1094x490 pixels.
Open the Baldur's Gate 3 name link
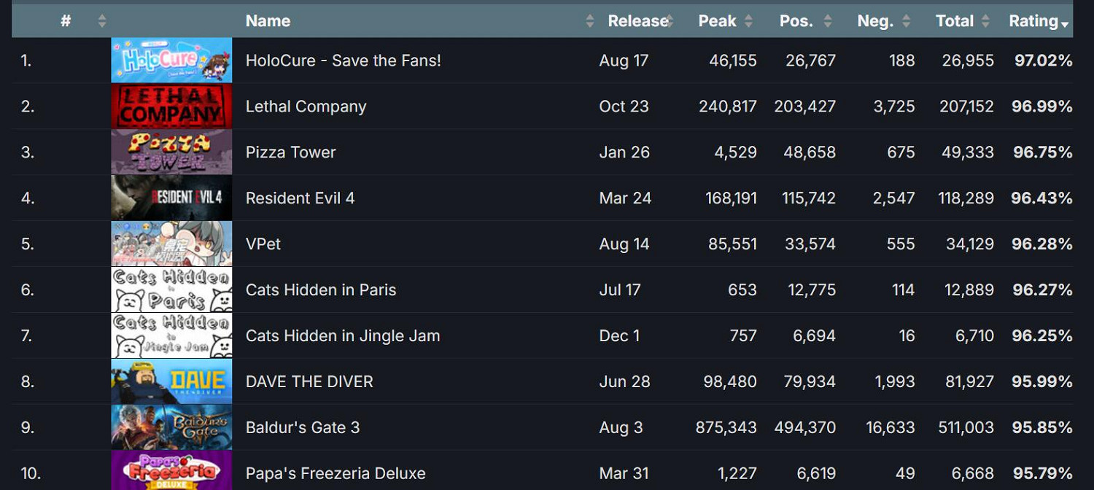point(303,428)
